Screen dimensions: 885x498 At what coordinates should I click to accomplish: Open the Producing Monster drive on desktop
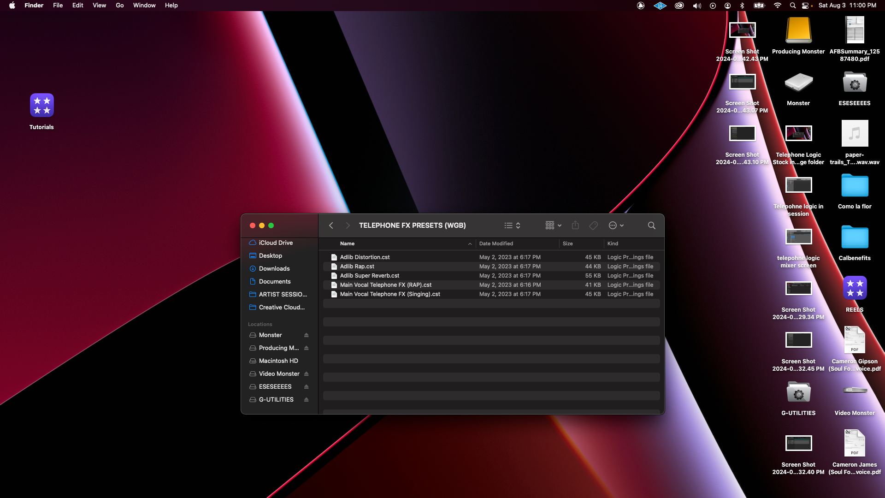(x=798, y=31)
